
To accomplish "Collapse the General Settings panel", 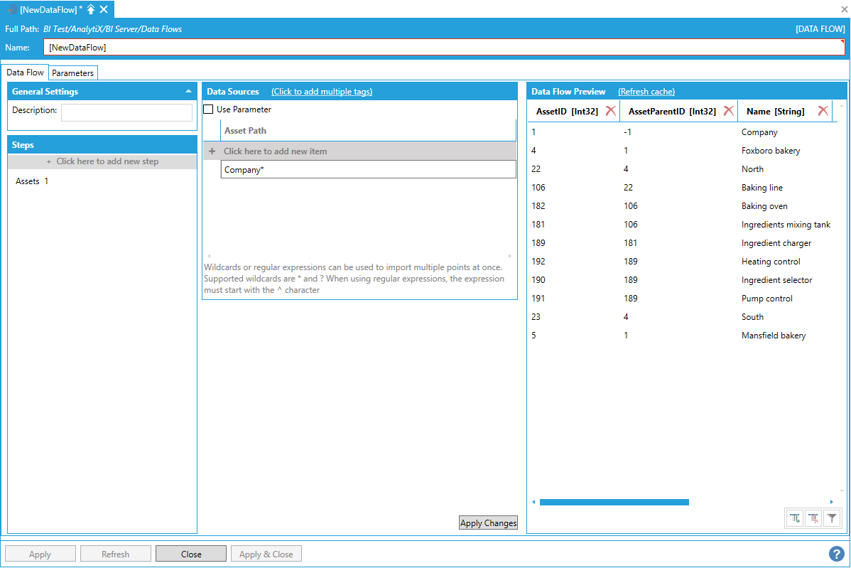I will [x=188, y=92].
